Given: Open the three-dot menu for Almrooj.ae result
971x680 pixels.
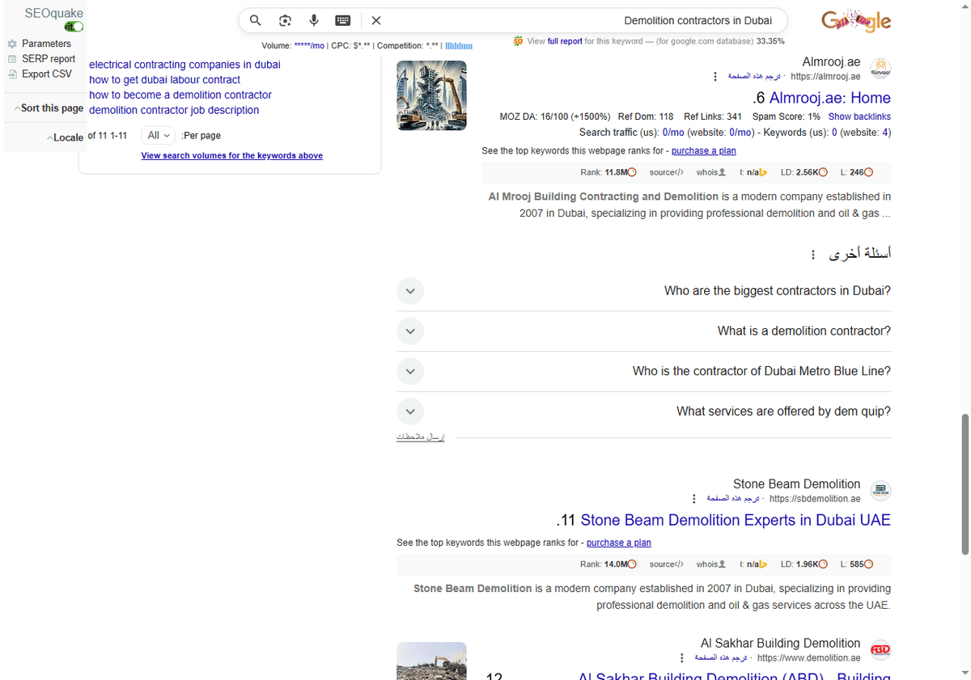Looking at the screenshot, I should [x=715, y=76].
